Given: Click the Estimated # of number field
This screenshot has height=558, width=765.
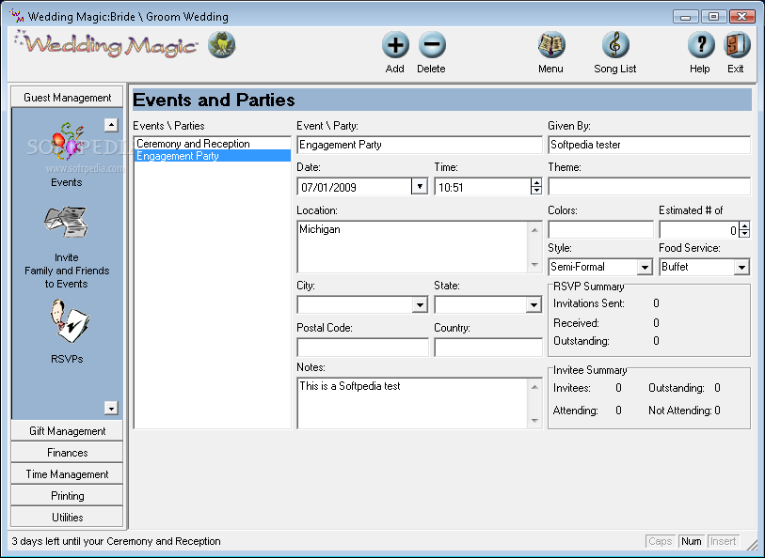Looking at the screenshot, I should click(698, 229).
